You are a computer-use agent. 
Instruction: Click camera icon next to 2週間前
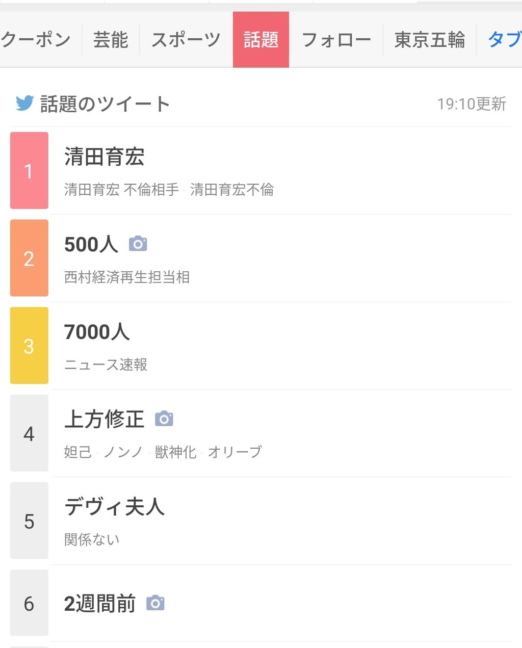pyautogui.click(x=155, y=603)
